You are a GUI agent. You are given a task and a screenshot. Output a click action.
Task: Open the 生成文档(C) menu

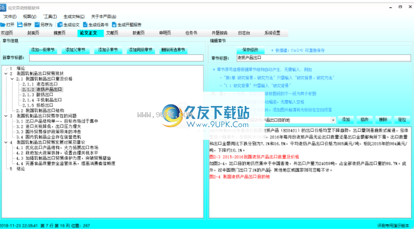[74, 16]
